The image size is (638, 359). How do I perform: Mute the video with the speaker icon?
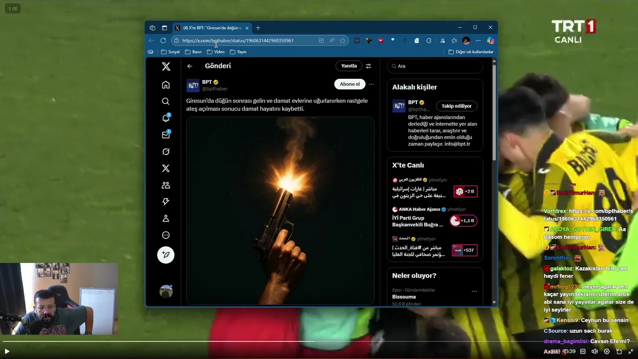[x=595, y=351]
